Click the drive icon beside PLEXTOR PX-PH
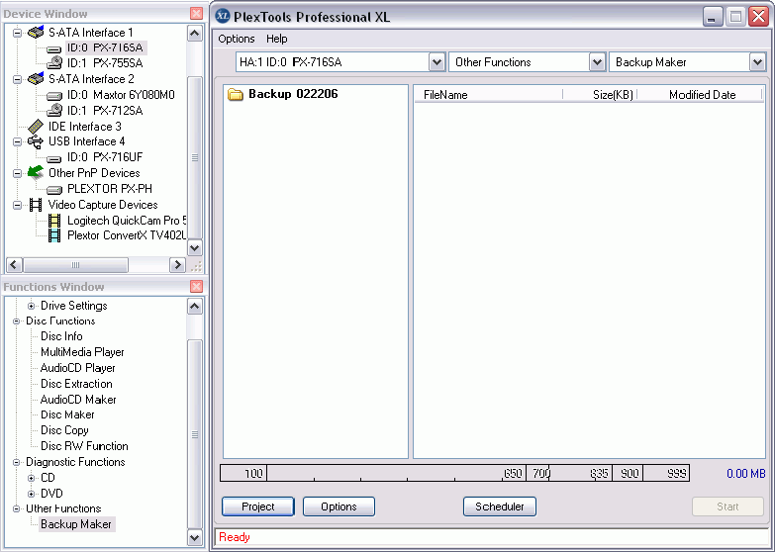775x552 pixels. click(x=54, y=190)
